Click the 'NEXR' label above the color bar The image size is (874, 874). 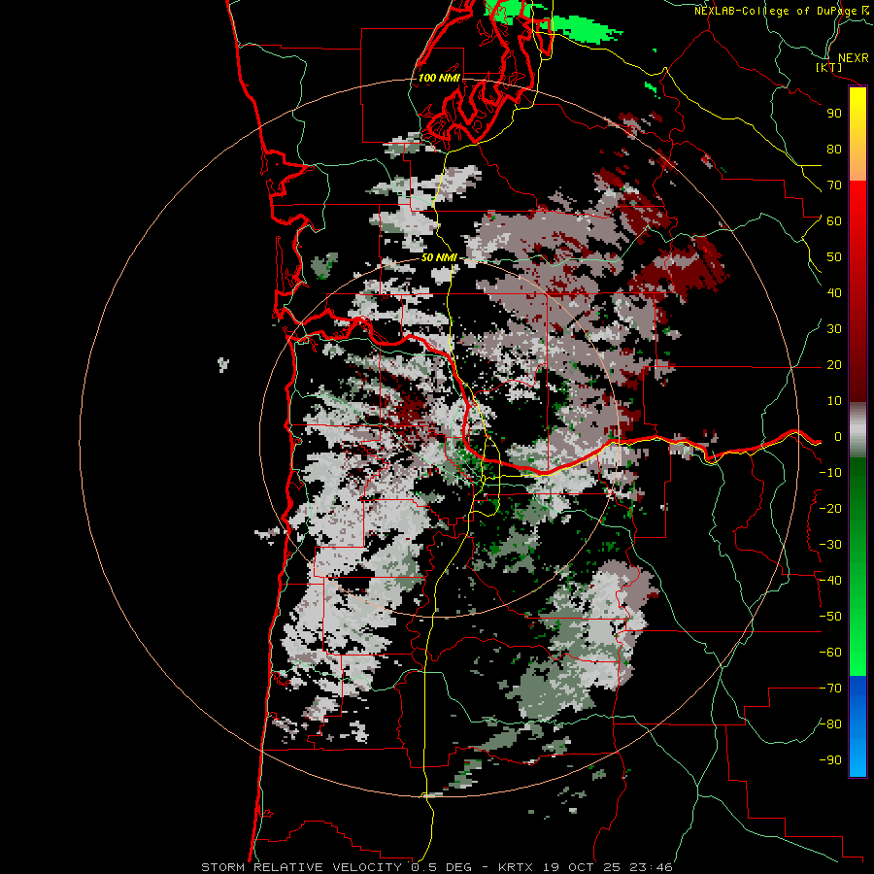pyautogui.click(x=854, y=58)
